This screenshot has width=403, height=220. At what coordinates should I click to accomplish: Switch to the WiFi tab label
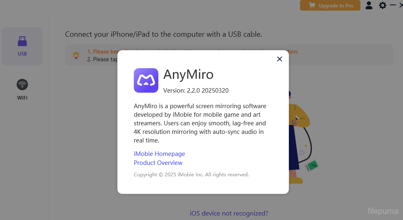click(22, 98)
